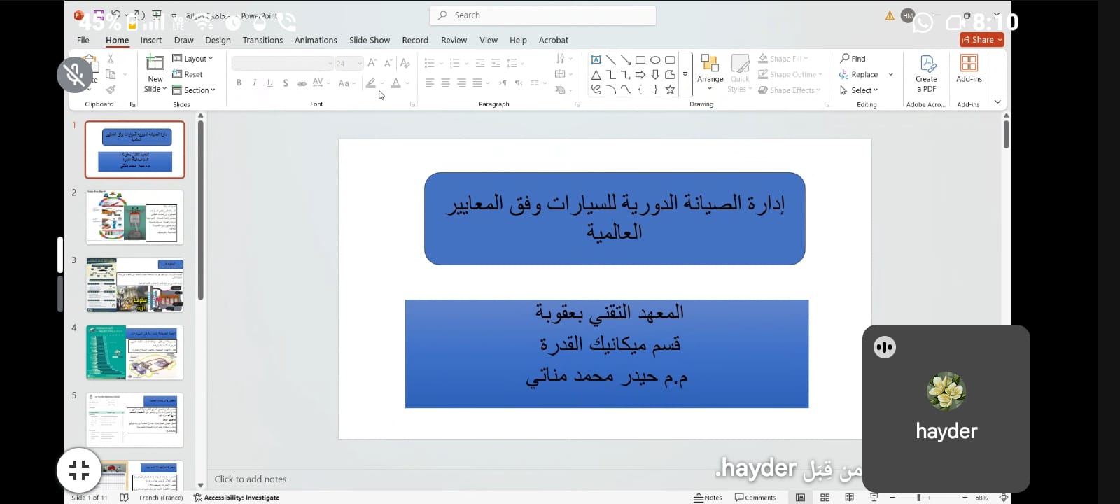1120x504 pixels.
Task: Click the Cut scissors icon
Action: (x=110, y=59)
